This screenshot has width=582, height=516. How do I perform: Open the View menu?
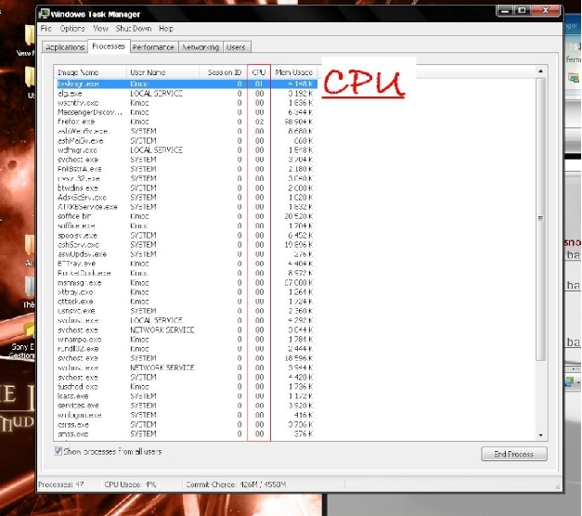(x=100, y=29)
